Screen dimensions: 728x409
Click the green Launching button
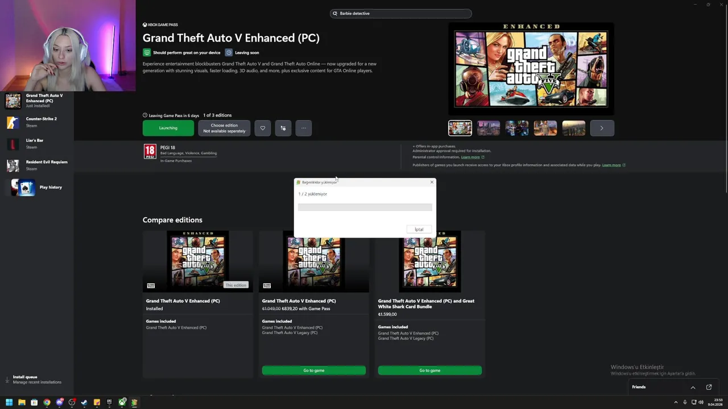click(168, 128)
